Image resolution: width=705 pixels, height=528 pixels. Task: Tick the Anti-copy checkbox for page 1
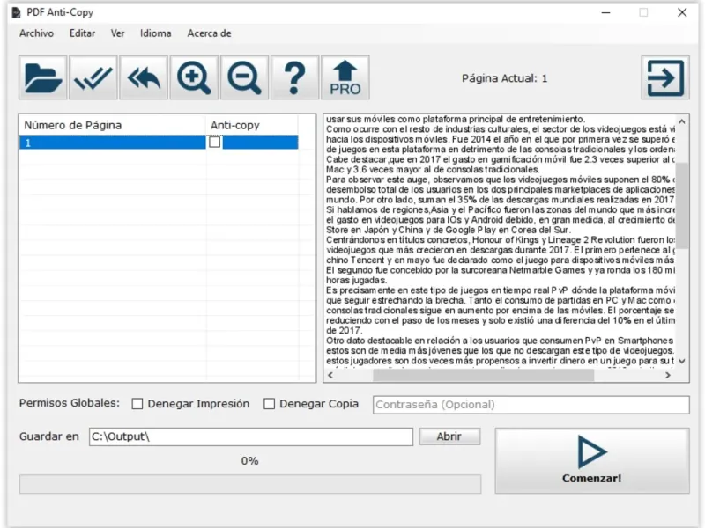click(x=215, y=143)
